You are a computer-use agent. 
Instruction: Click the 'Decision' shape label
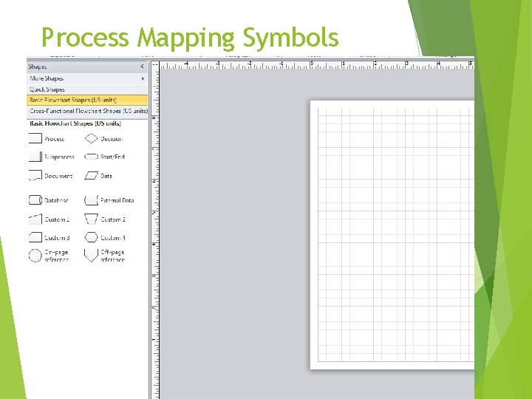tap(112, 139)
